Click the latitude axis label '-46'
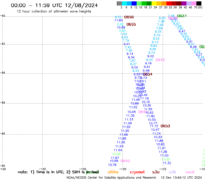The width and height of the screenshot is (205, 180). click(x=2, y=103)
